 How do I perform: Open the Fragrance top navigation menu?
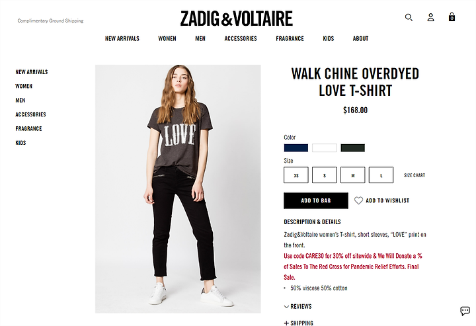coord(290,38)
